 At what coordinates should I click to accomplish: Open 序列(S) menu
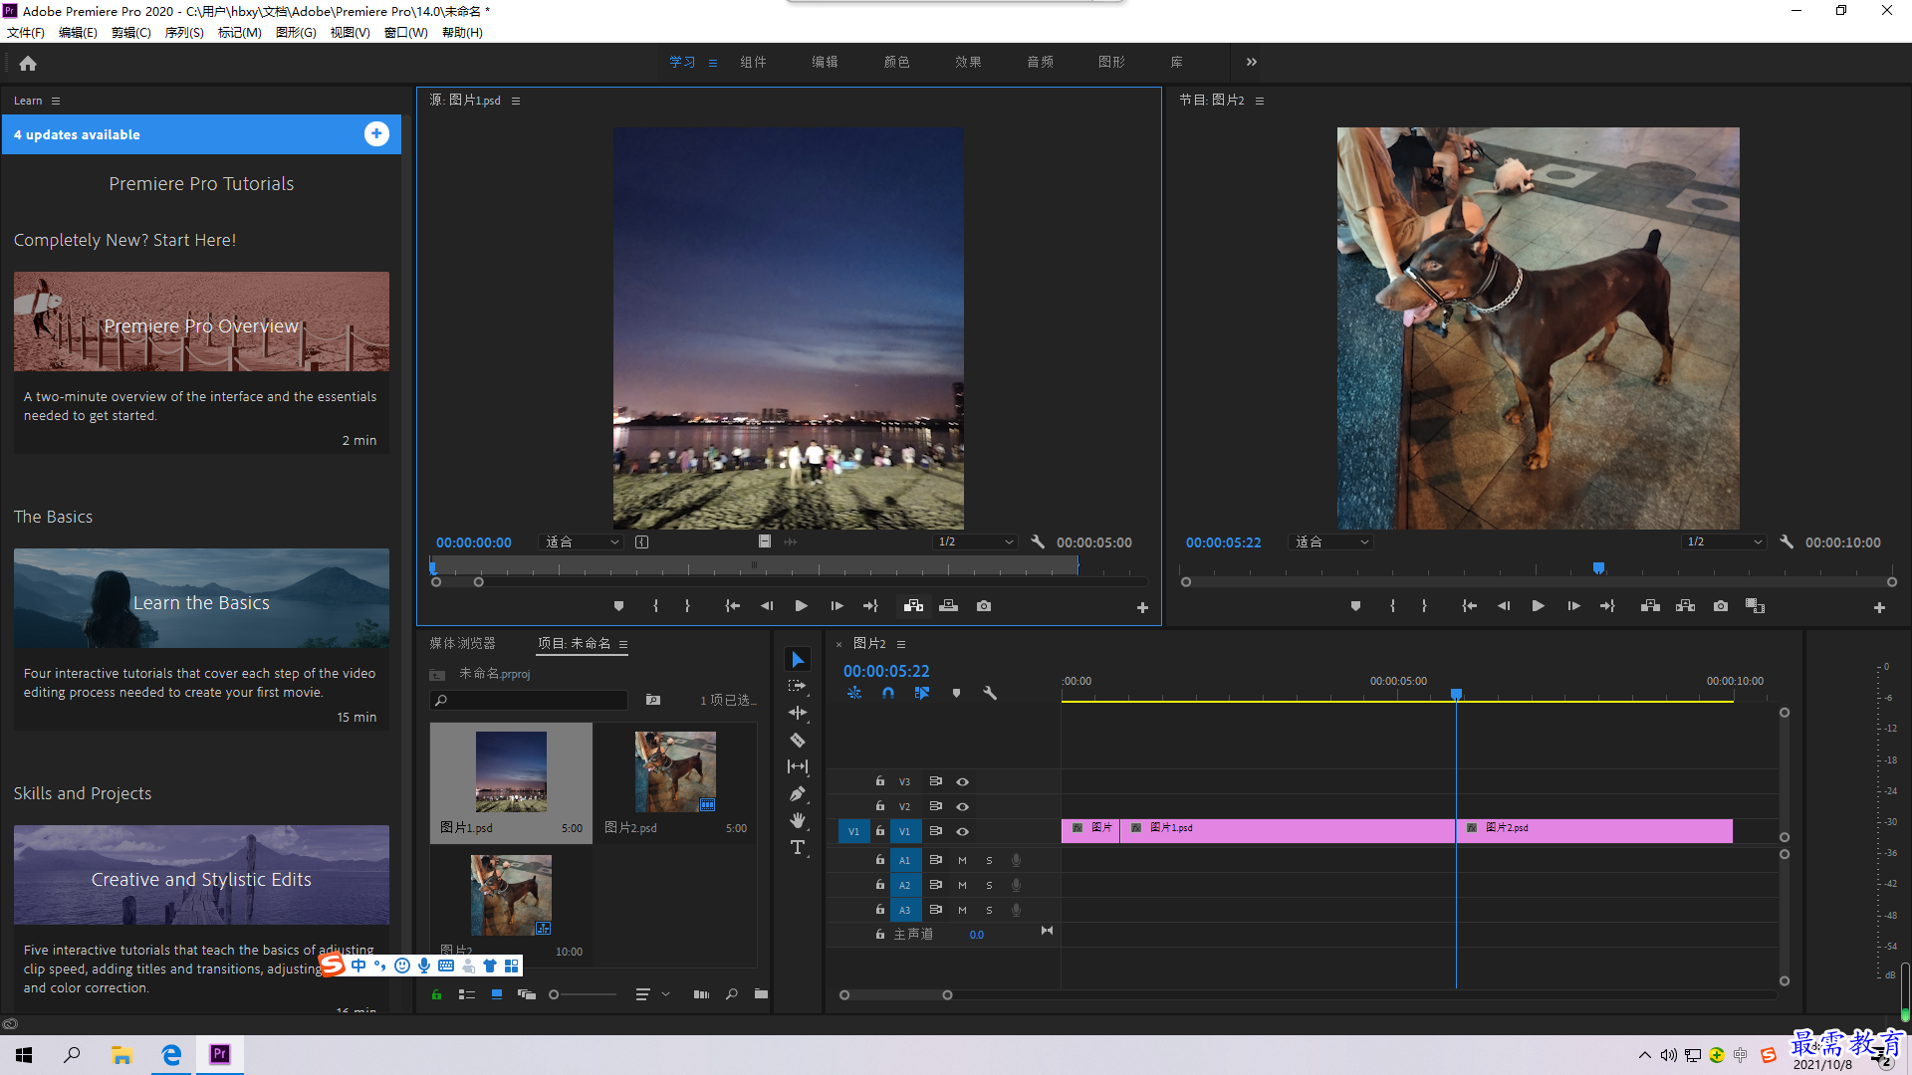point(184,32)
